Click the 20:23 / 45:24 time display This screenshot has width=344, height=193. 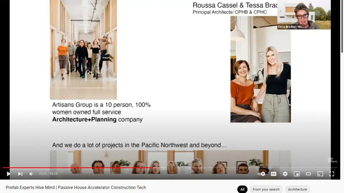pyautogui.click(x=48, y=174)
